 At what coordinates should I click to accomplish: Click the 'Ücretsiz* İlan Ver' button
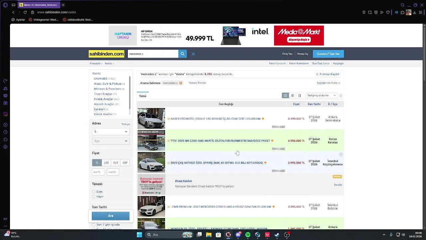click(328, 54)
